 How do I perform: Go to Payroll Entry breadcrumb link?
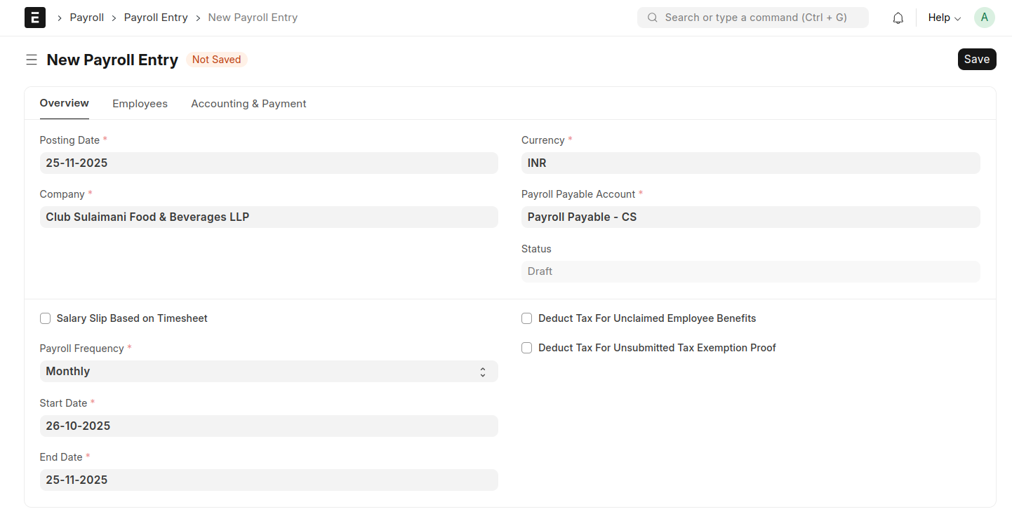point(156,18)
